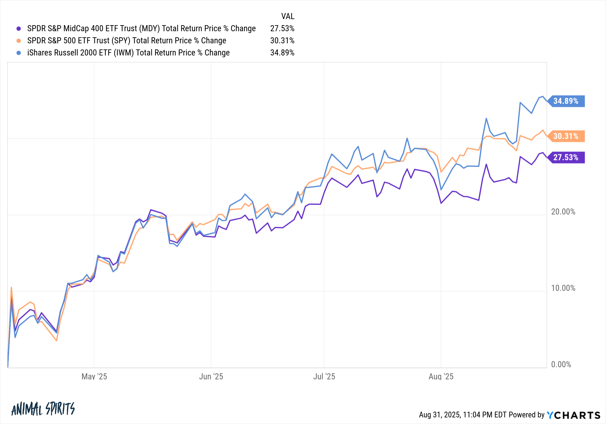Screen dimensions: 606x424
Task: Click the orange 30.31% end-of-line flag
Action: (x=566, y=136)
